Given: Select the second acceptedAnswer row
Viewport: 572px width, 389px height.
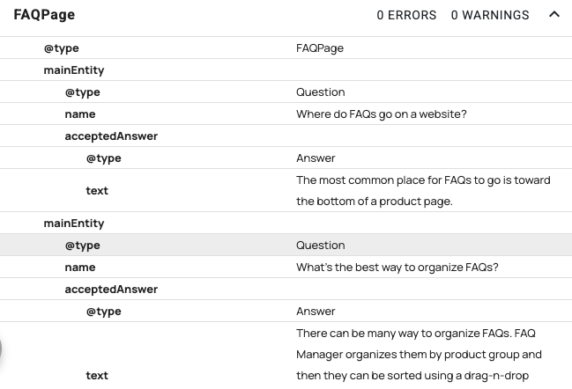Looking at the screenshot, I should pos(111,289).
